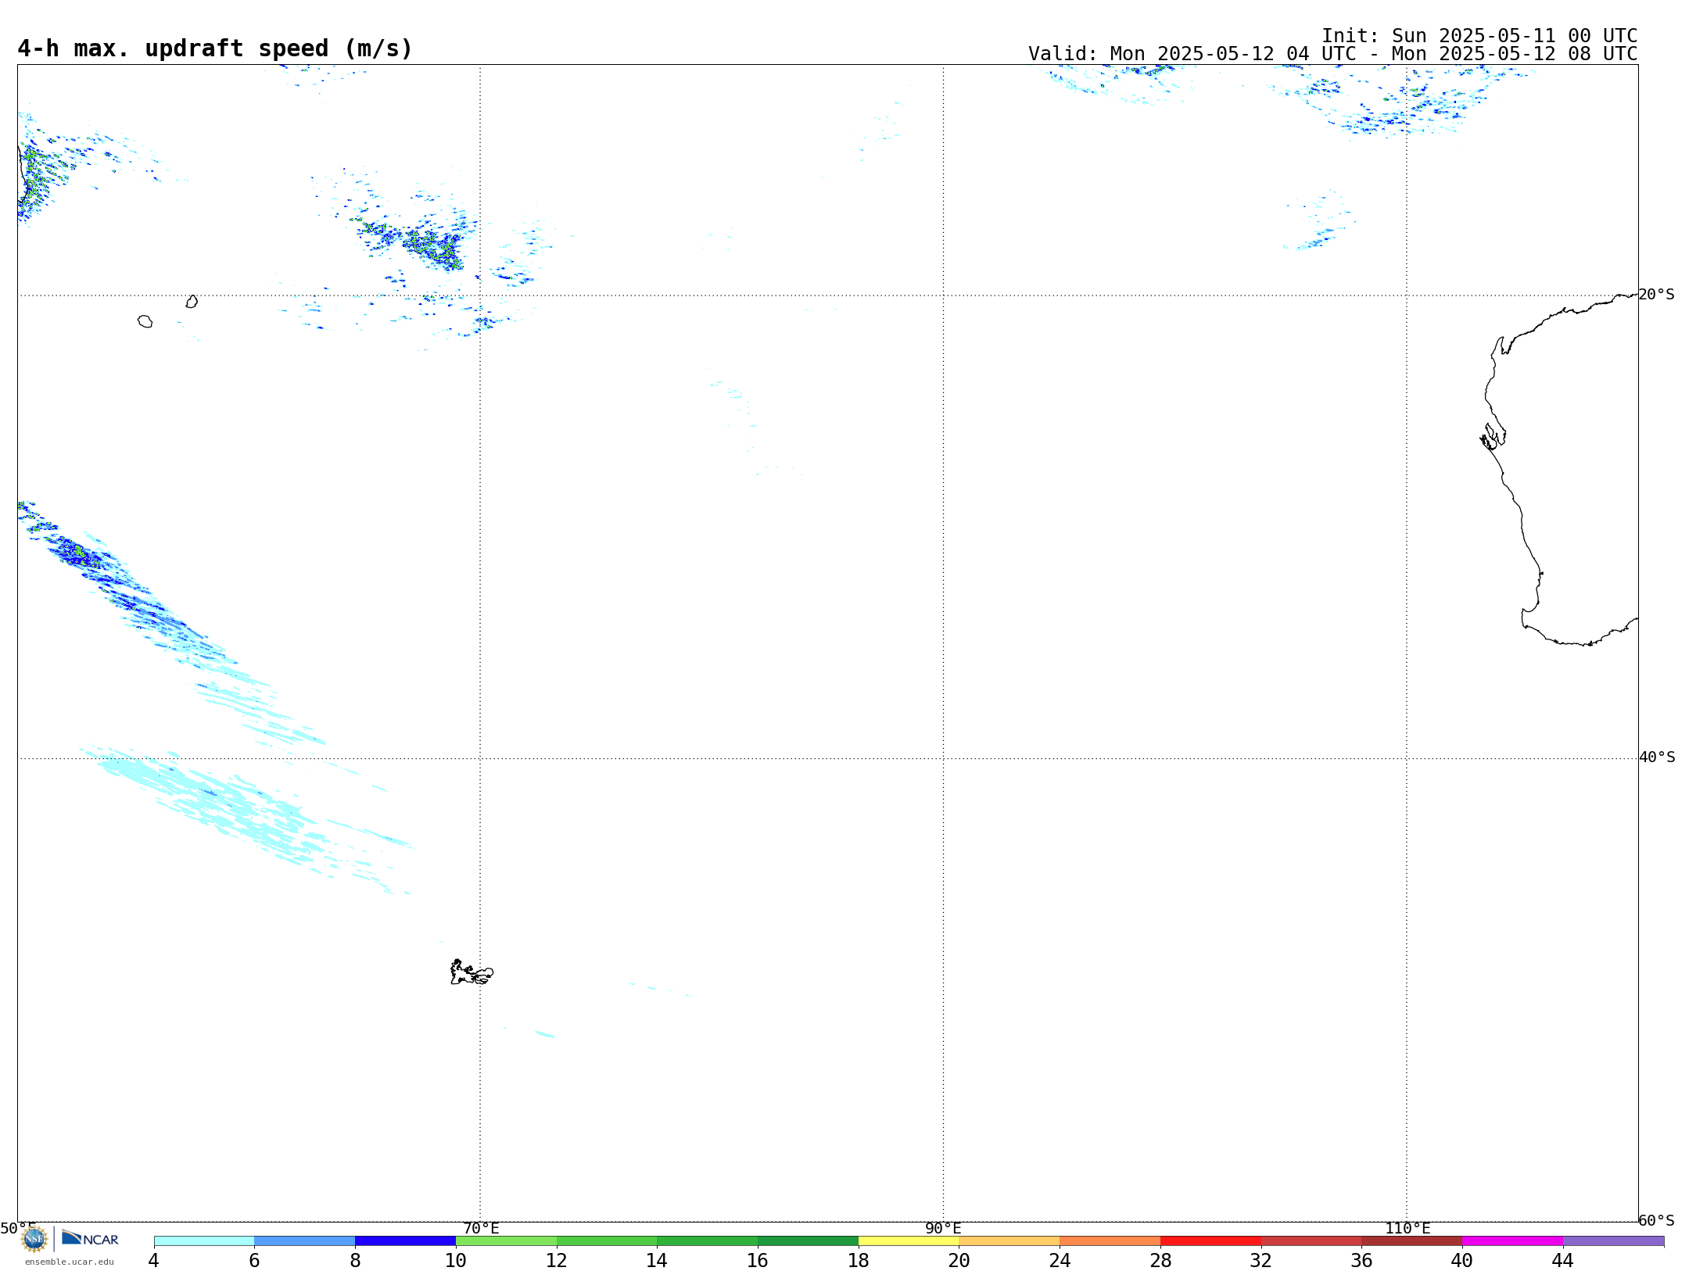Click the Init: Sun 2025-05-11 00 UTC line
This screenshot has width=1689, height=1271.
click(1479, 36)
